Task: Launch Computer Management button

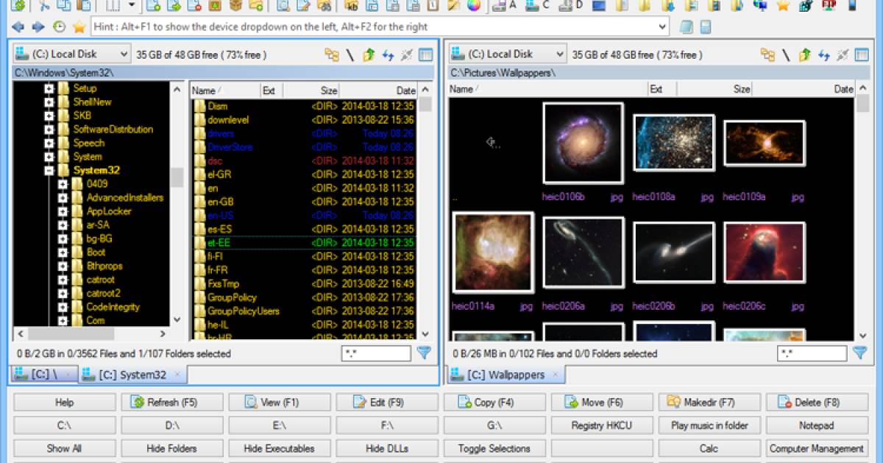Action: (x=817, y=448)
